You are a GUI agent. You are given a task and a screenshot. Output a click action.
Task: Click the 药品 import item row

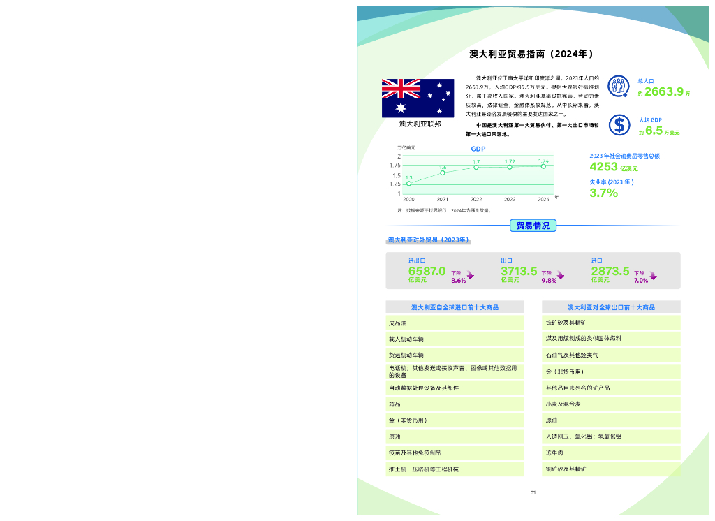[x=455, y=404]
